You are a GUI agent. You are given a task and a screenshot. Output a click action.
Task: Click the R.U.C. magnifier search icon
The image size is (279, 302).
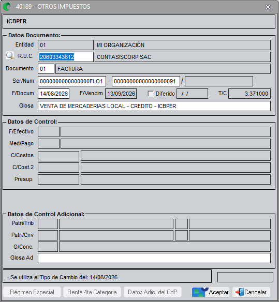pos(10,56)
